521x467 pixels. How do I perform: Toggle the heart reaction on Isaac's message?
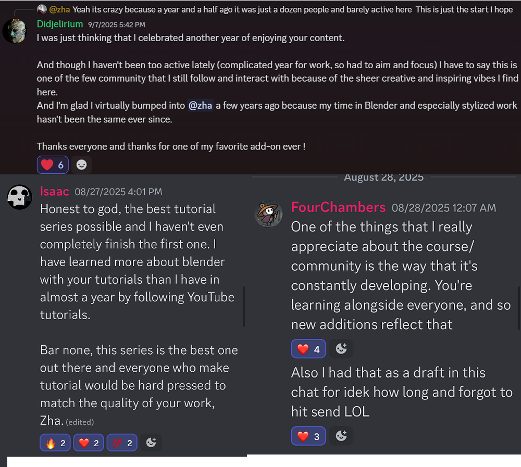point(89,443)
